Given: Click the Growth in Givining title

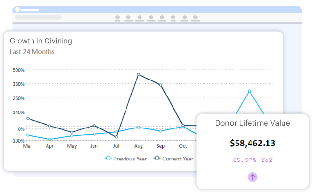Looking at the screenshot, I should [41, 41].
